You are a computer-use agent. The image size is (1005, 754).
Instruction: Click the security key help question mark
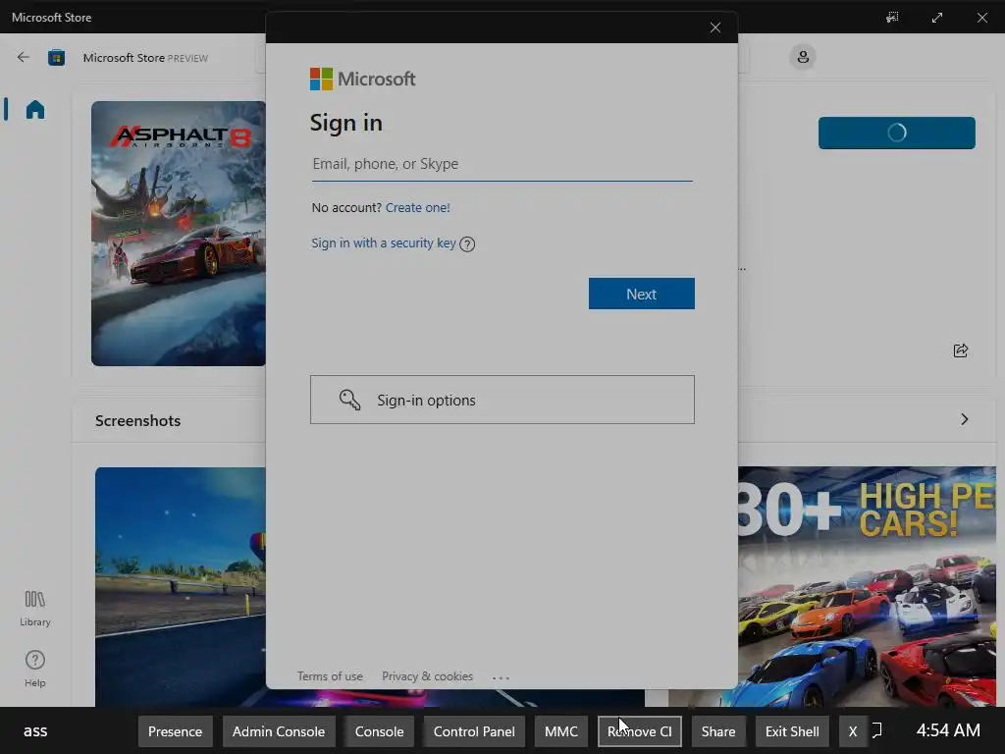point(467,243)
